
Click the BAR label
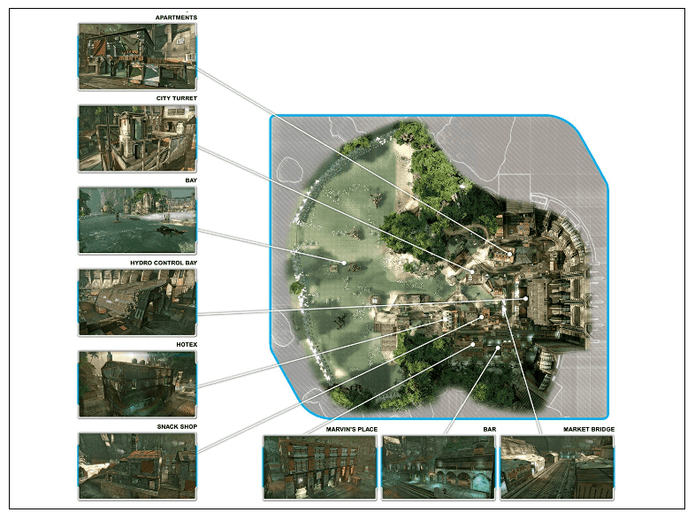click(x=489, y=430)
